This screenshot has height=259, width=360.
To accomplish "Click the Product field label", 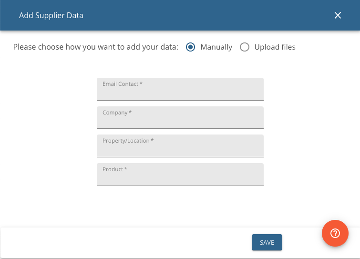I will point(114,169).
